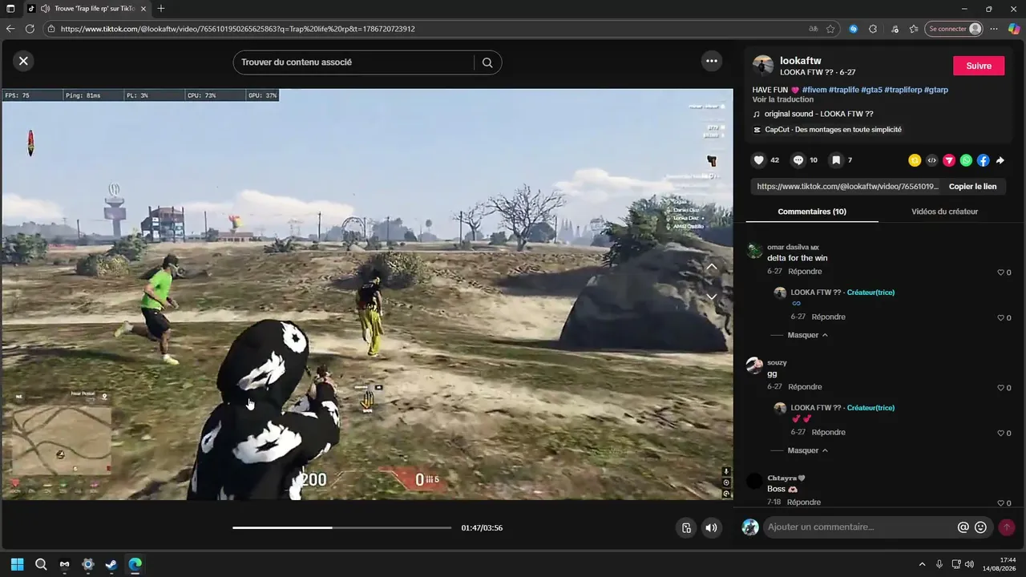The image size is (1026, 577).
Task: Refresh the page with the reload icon
Action: 30,29
